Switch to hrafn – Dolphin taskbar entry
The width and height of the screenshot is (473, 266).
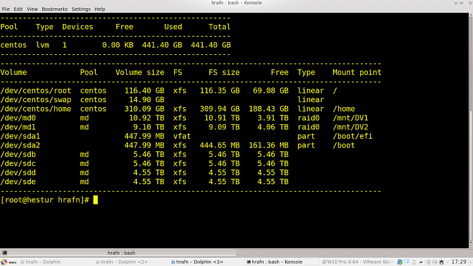coord(41,262)
